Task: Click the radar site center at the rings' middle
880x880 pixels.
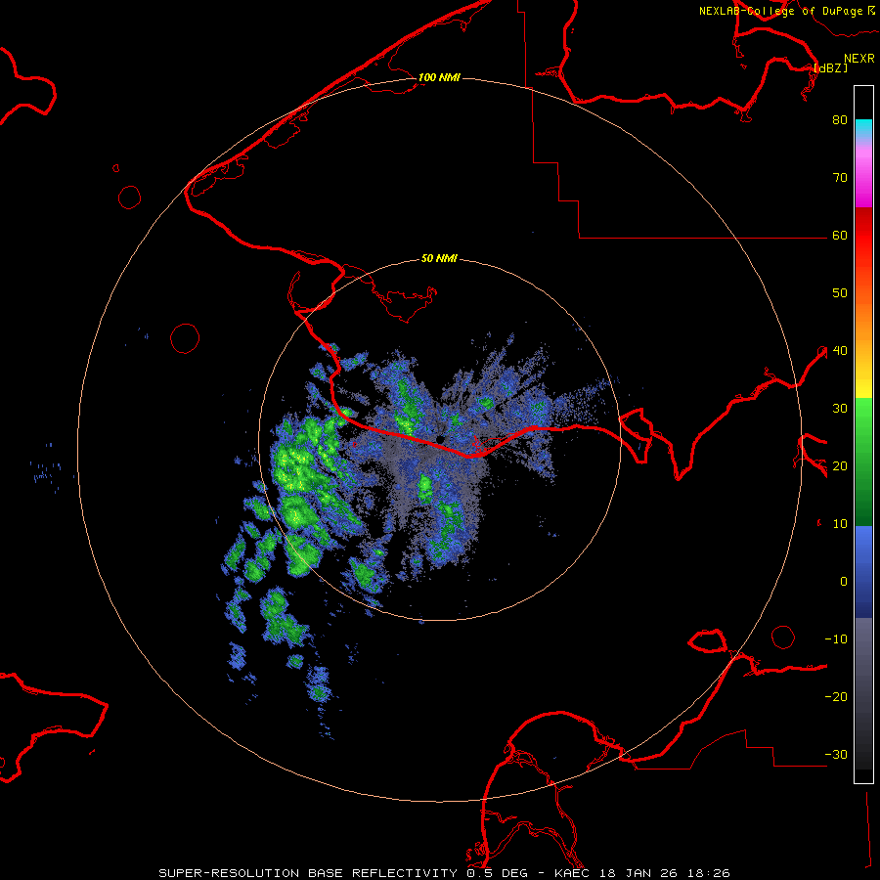Action: coord(439,439)
